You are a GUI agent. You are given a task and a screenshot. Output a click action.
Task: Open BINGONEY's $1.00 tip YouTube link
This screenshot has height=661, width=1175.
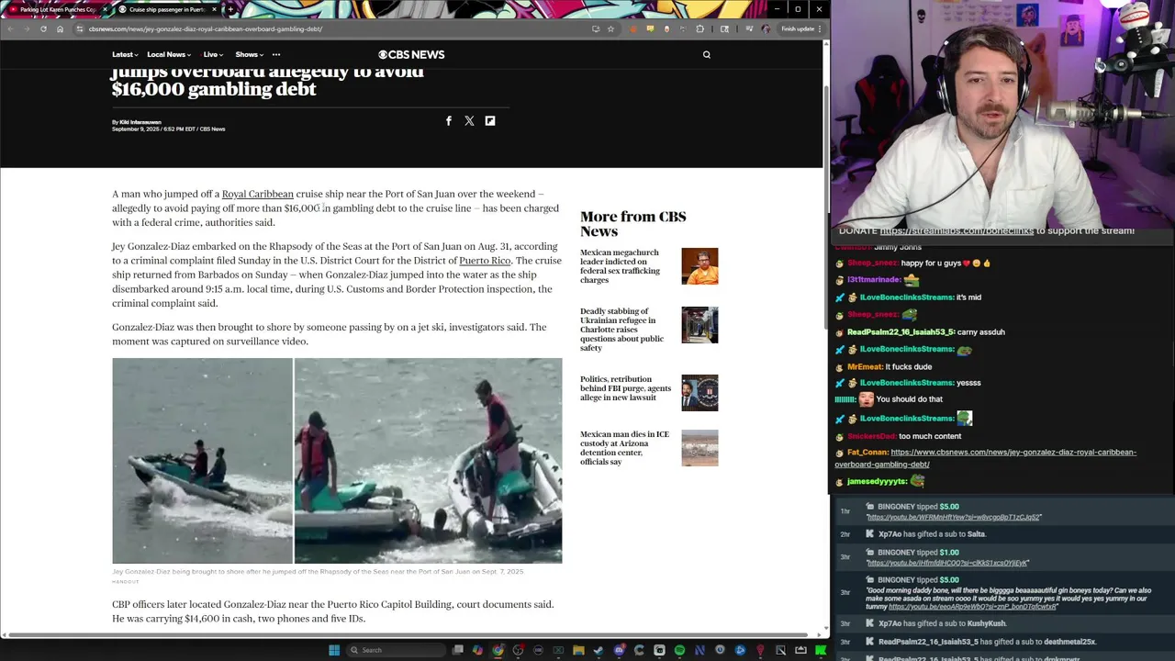(x=947, y=563)
